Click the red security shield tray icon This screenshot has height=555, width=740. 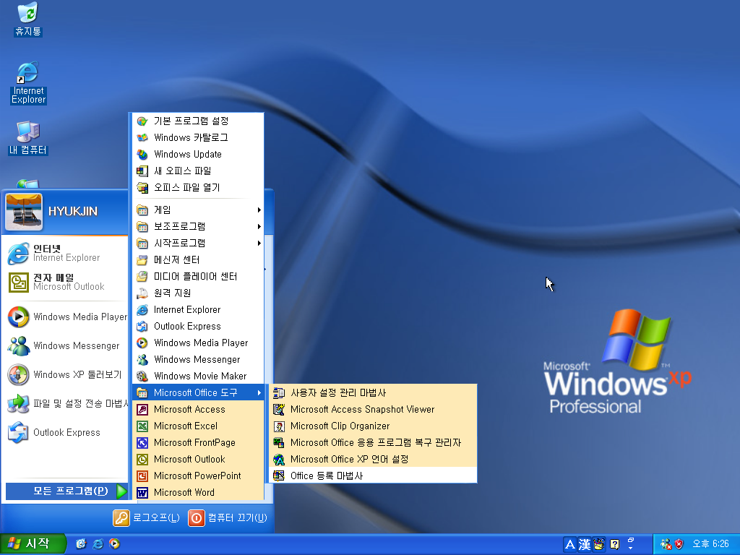pyautogui.click(x=679, y=544)
